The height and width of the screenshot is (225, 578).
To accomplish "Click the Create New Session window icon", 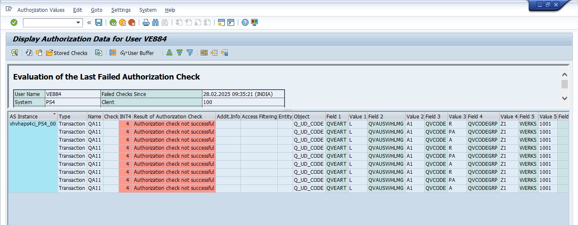I will (x=221, y=22).
